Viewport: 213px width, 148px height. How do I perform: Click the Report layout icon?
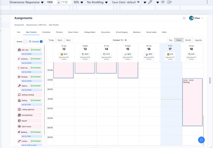(19, 121)
